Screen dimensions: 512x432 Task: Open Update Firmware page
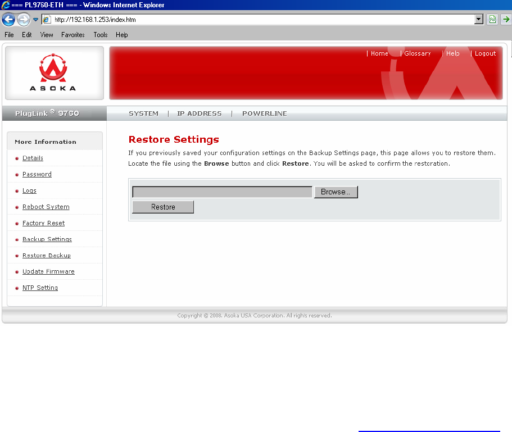point(48,271)
